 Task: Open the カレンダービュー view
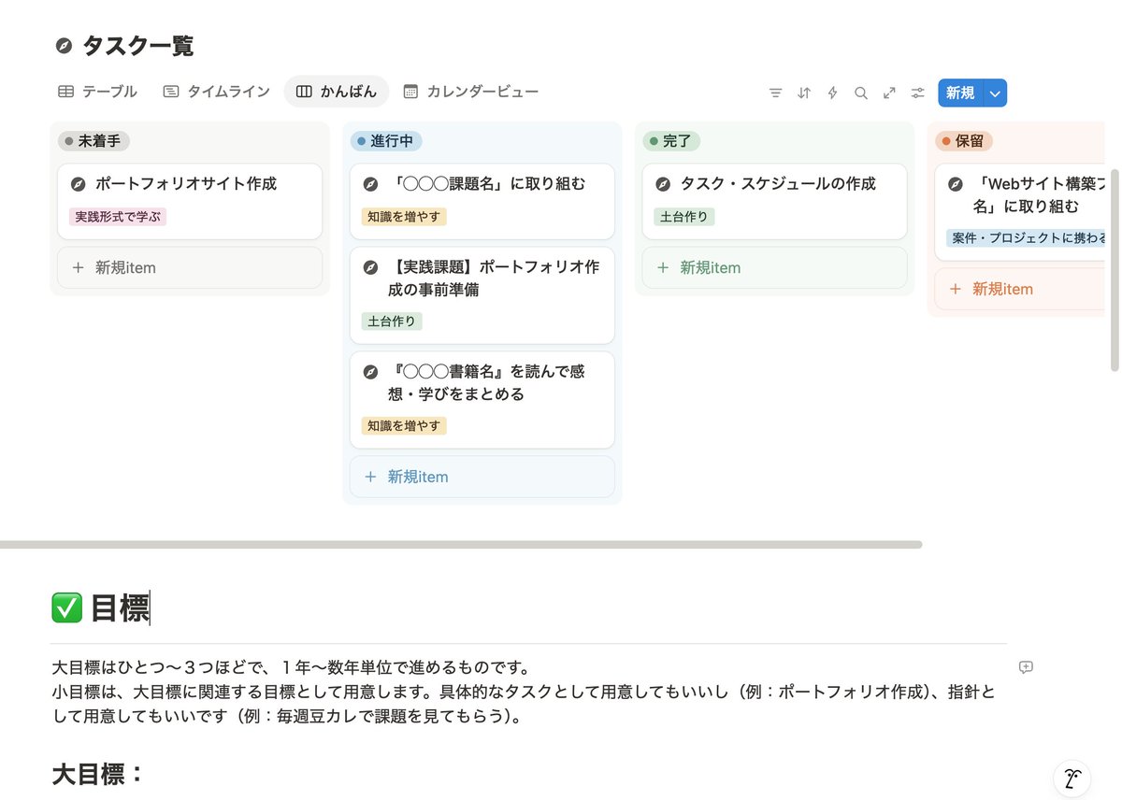471,91
